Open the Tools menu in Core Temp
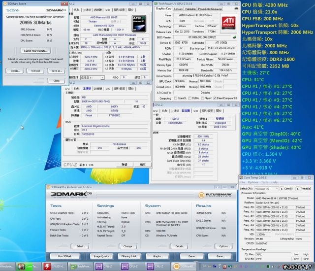315x271 pixels. click(265, 182)
